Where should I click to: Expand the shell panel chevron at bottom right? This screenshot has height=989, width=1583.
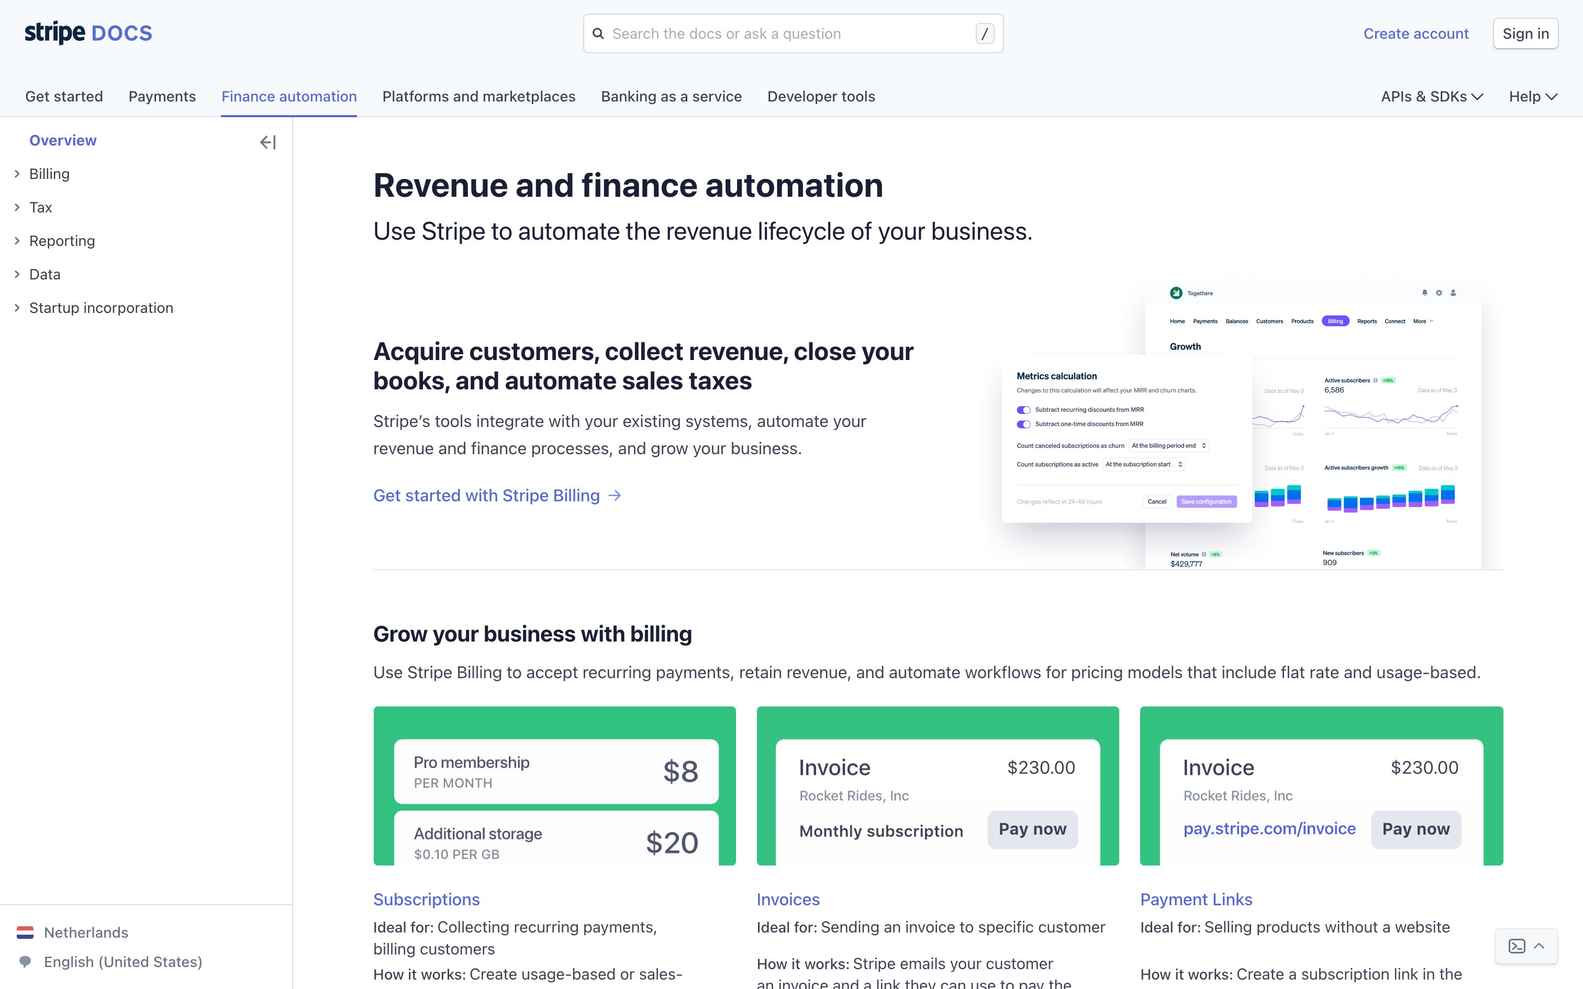point(1539,946)
